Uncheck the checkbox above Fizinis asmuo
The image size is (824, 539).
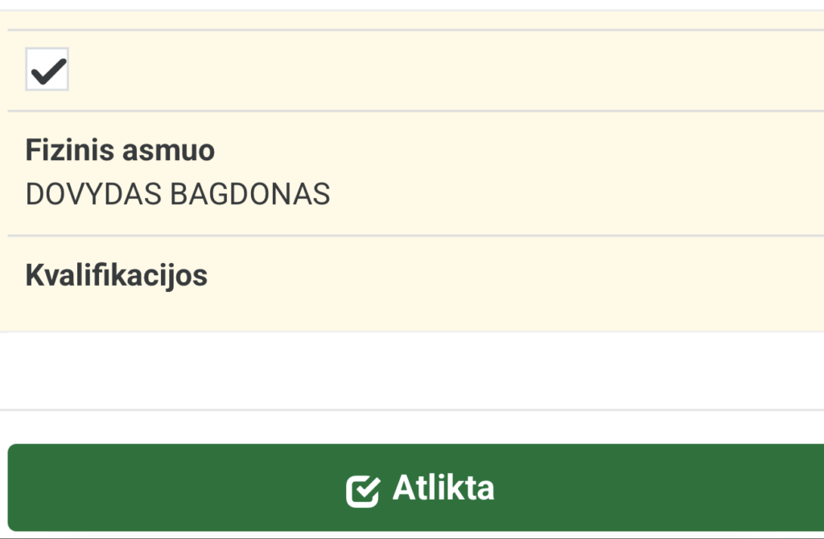(47, 69)
